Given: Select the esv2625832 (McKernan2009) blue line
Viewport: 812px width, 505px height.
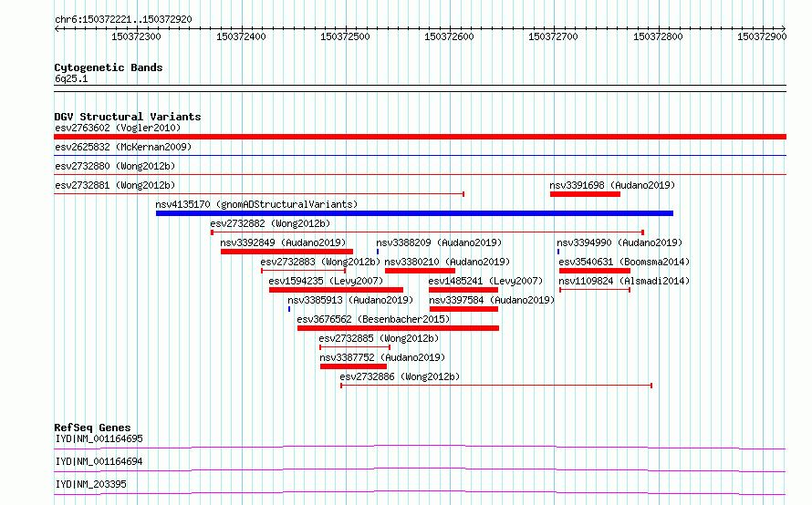Looking at the screenshot, I should [420, 155].
